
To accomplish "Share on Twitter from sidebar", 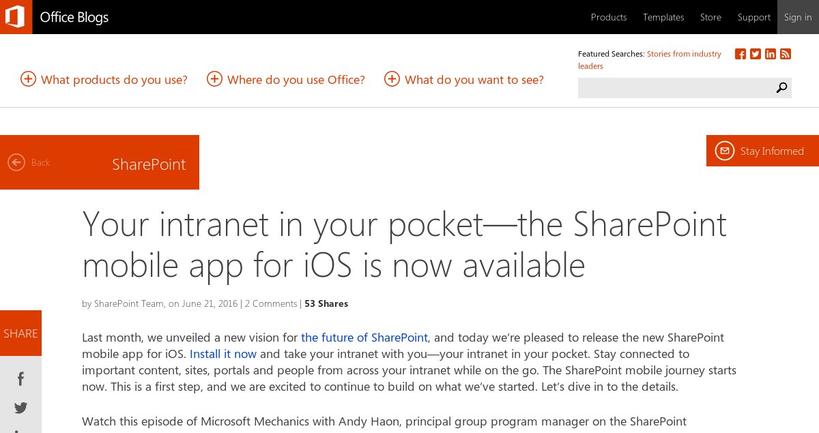I will click(20, 408).
